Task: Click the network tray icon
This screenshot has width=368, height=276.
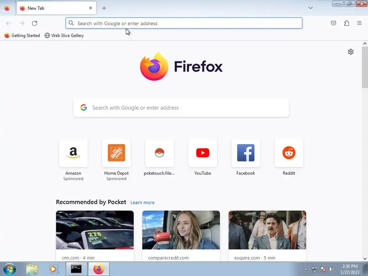Action: 314,269
